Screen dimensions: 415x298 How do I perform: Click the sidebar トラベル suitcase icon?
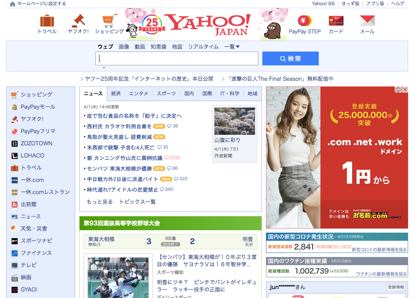pyautogui.click(x=14, y=168)
